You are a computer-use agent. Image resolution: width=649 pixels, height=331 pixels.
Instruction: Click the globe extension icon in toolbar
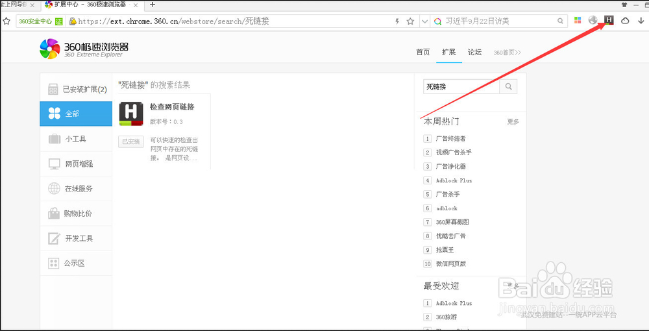coord(593,20)
